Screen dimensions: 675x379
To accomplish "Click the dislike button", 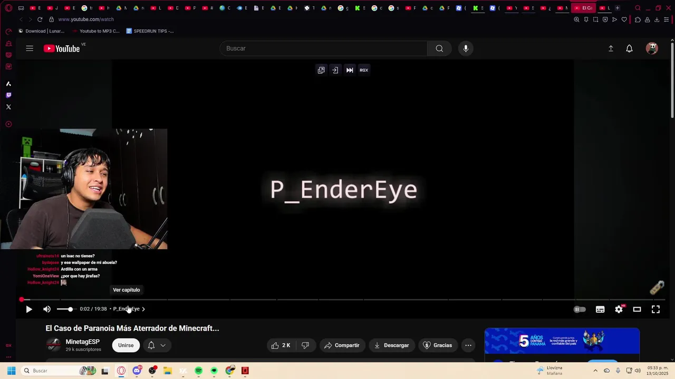I will point(305,345).
